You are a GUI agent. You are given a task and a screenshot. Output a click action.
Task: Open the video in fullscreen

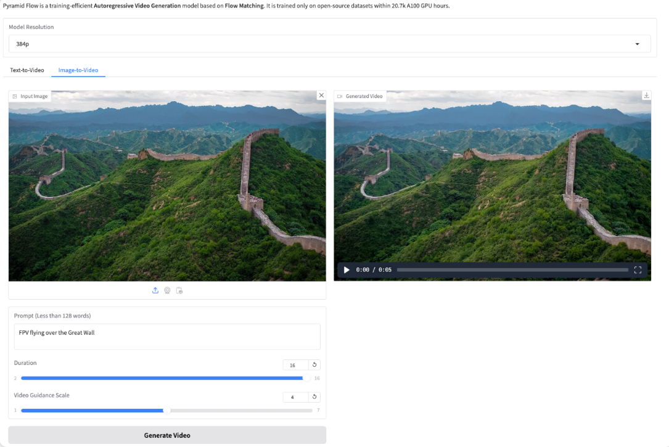[x=638, y=270]
